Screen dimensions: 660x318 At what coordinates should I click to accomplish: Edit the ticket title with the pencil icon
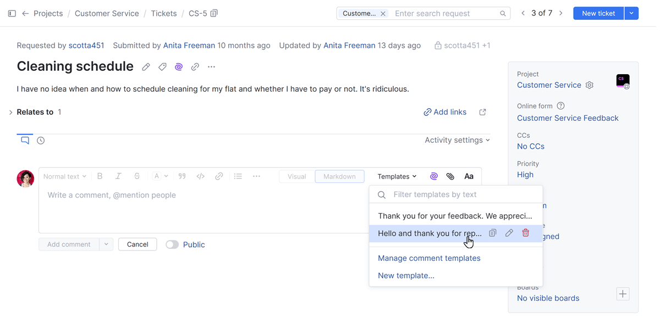pyautogui.click(x=145, y=66)
